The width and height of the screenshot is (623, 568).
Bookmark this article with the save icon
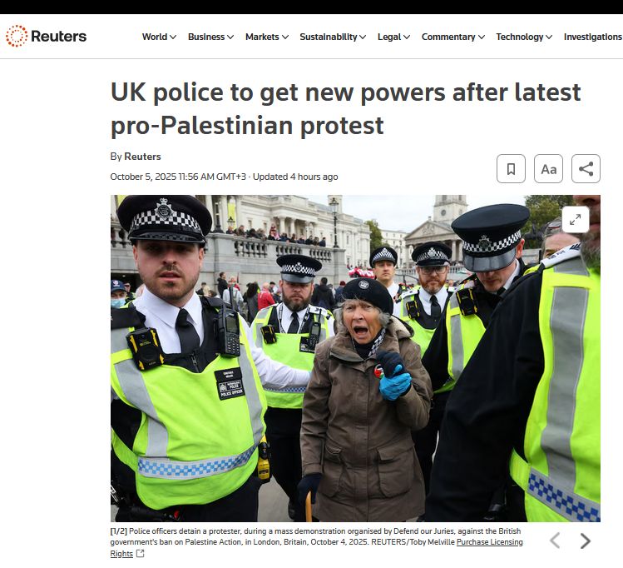coord(511,168)
